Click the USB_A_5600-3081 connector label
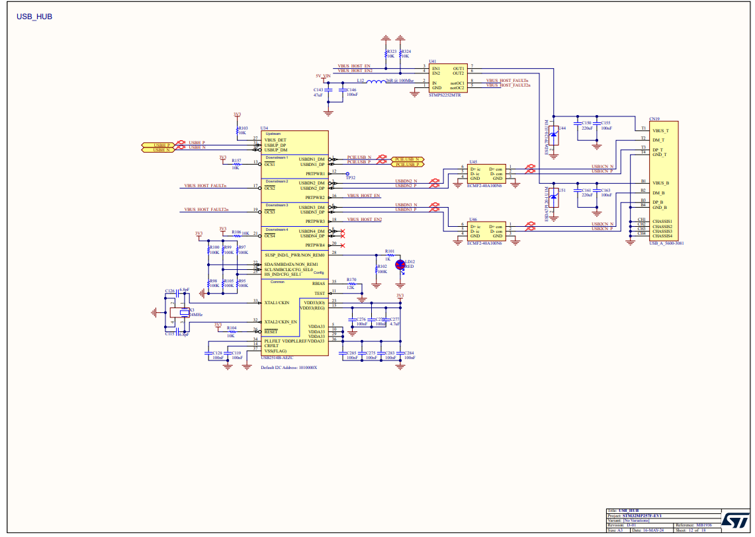755x537 pixels. [666, 243]
